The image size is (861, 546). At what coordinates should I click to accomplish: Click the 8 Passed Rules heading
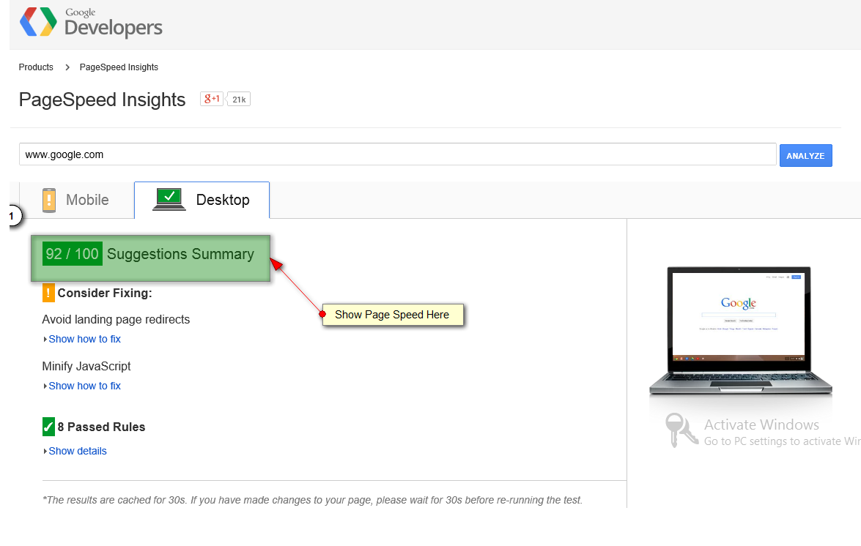102,427
